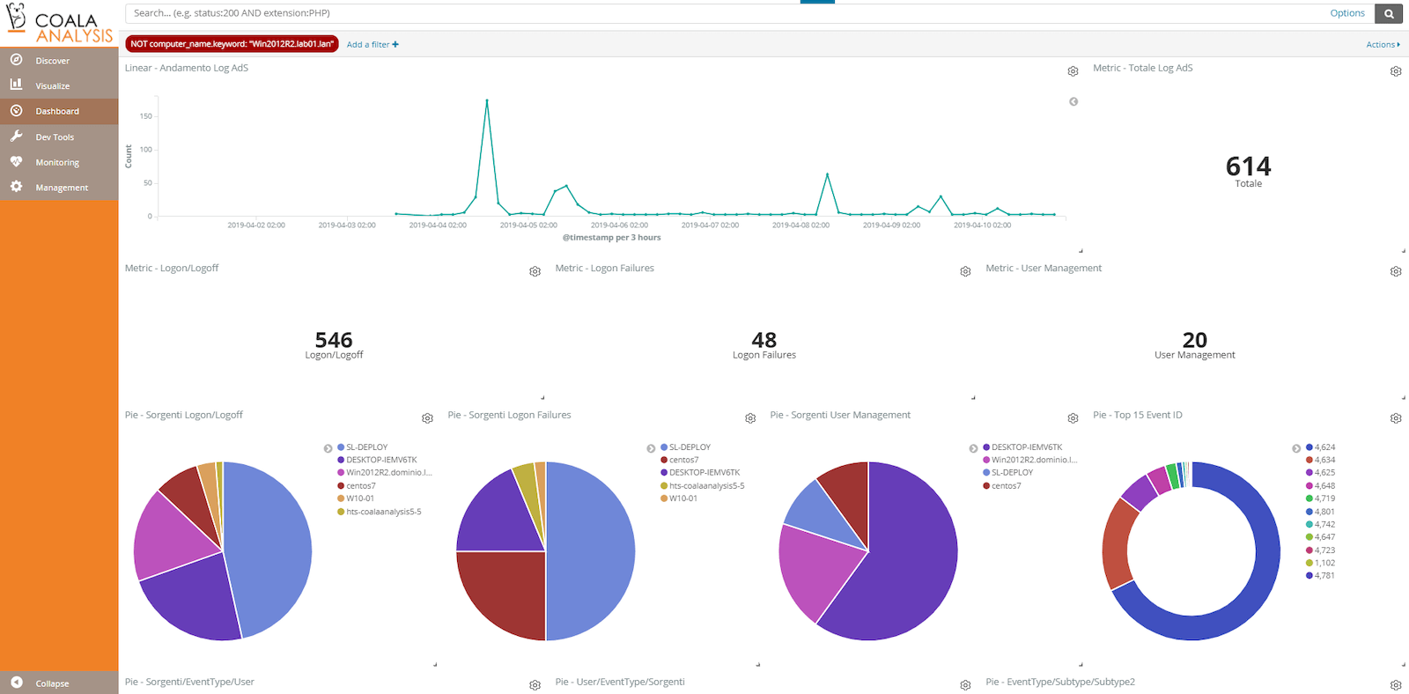Open gear menu on Metric Totale Log AdS
Screen dimensions: 1409x694
(1396, 71)
